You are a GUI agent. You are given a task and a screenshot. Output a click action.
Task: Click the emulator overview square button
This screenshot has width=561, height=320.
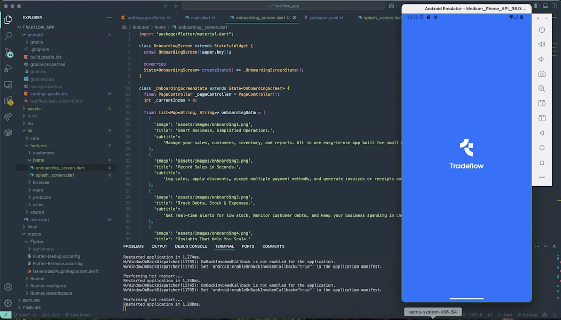(x=542, y=163)
